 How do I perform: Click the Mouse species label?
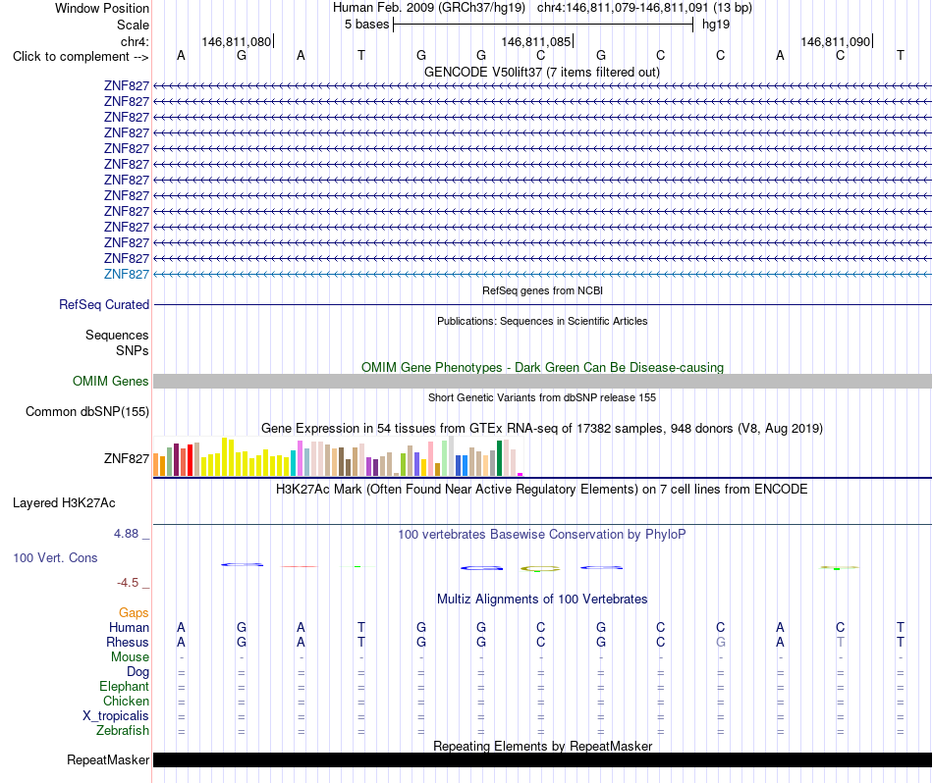click(130, 657)
